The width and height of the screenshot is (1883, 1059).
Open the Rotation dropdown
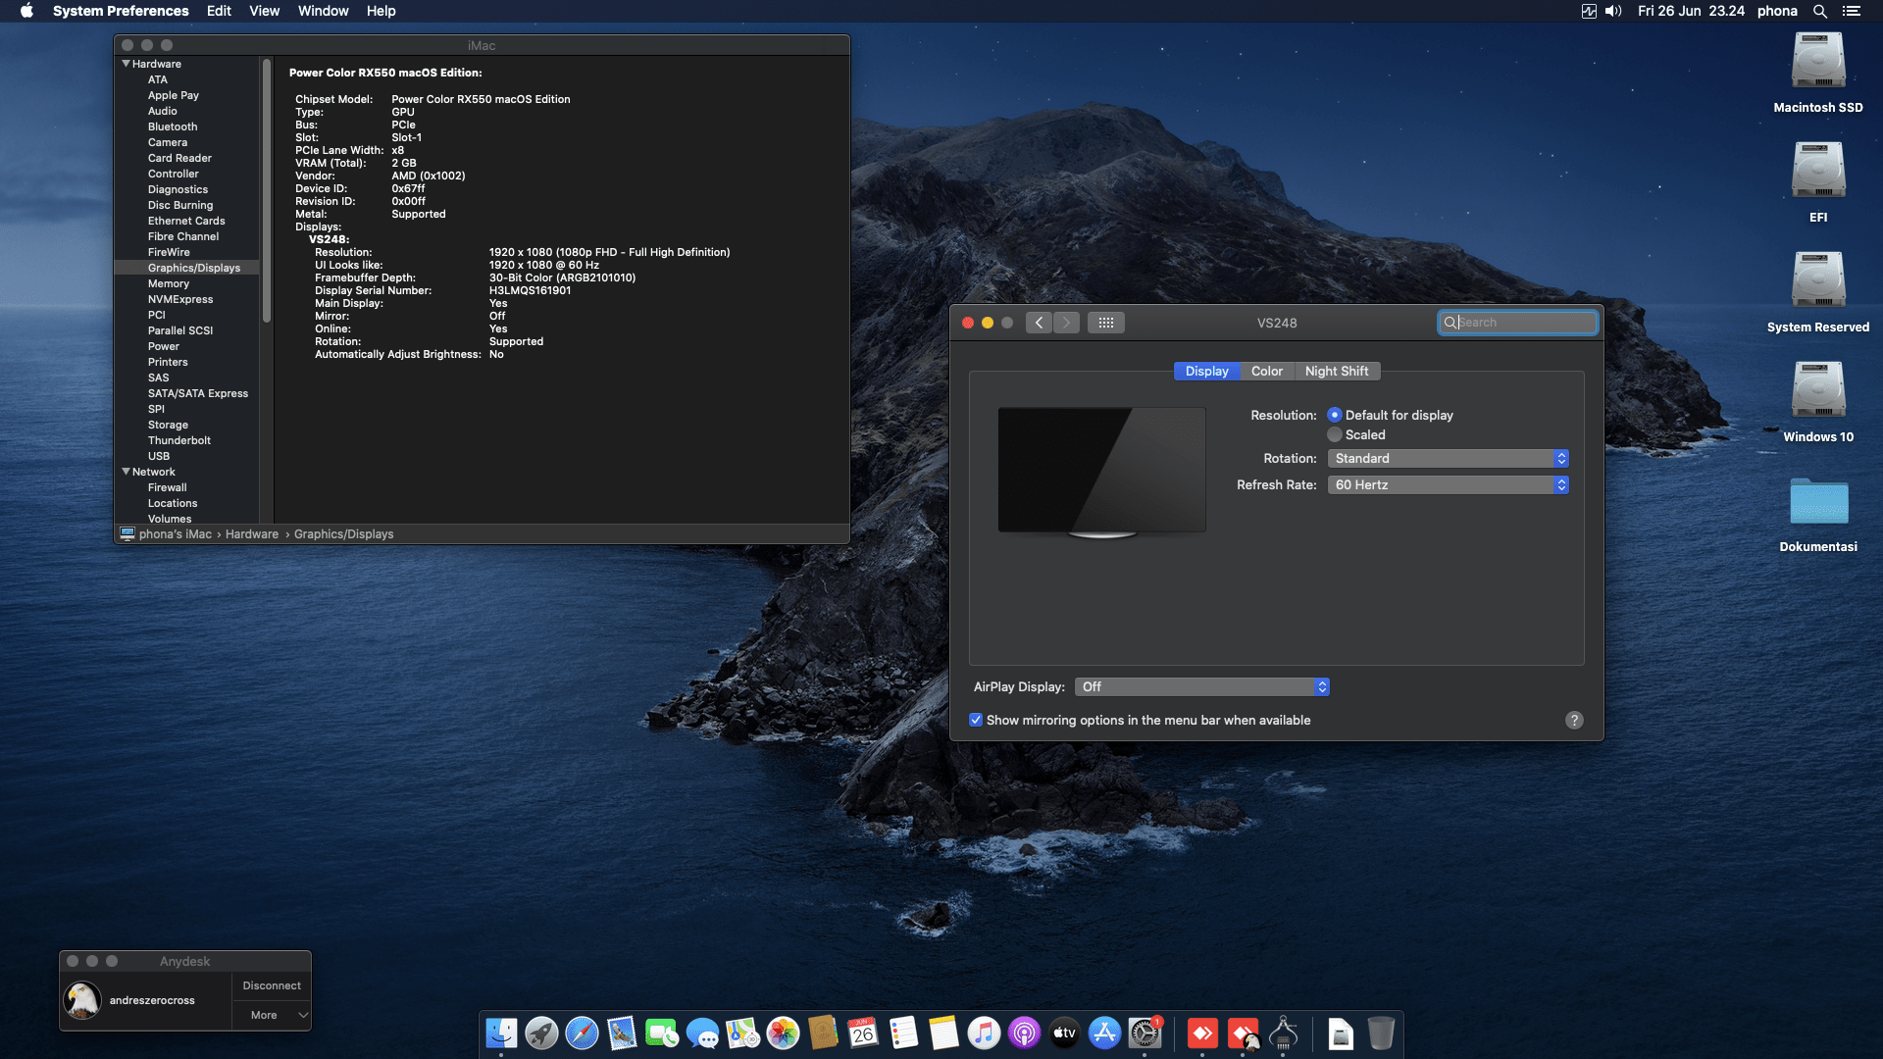(x=1448, y=458)
